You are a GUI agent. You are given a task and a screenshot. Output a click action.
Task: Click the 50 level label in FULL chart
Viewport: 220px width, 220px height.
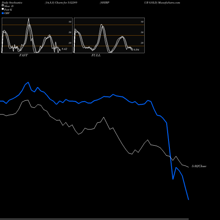coord(142,32)
